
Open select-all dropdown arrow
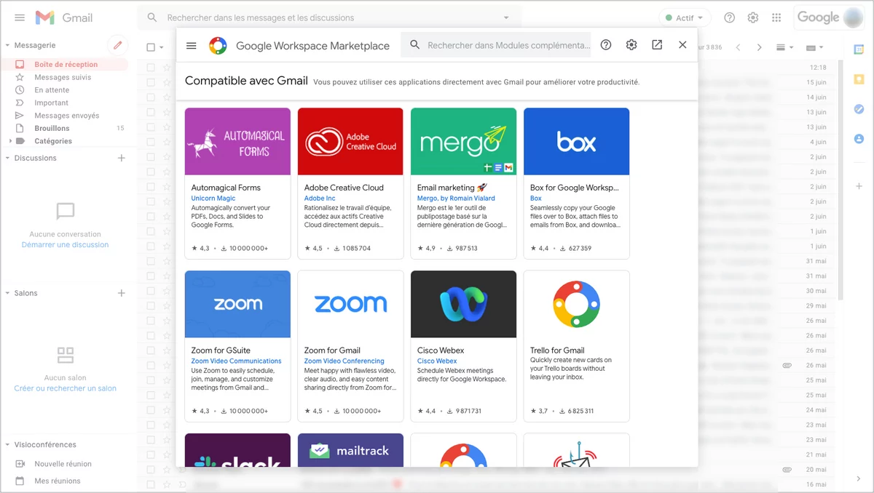(x=162, y=47)
